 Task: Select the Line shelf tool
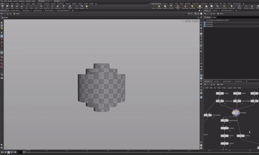[31, 7]
